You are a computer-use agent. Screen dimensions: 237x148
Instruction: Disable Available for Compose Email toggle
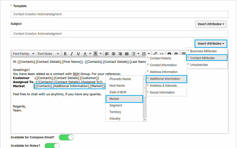(66, 137)
